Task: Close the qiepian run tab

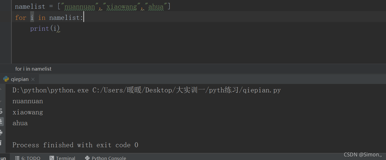Action: 33,79
